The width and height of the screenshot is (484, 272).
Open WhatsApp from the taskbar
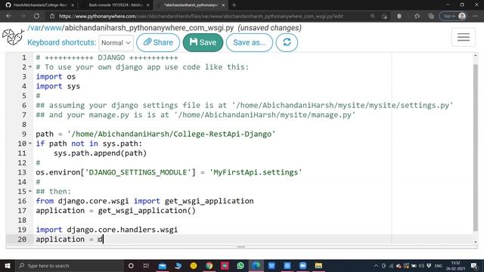click(x=240, y=265)
